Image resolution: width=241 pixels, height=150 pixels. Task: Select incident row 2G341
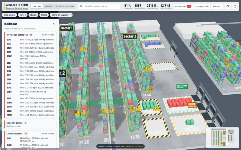pyautogui.click(x=30, y=93)
